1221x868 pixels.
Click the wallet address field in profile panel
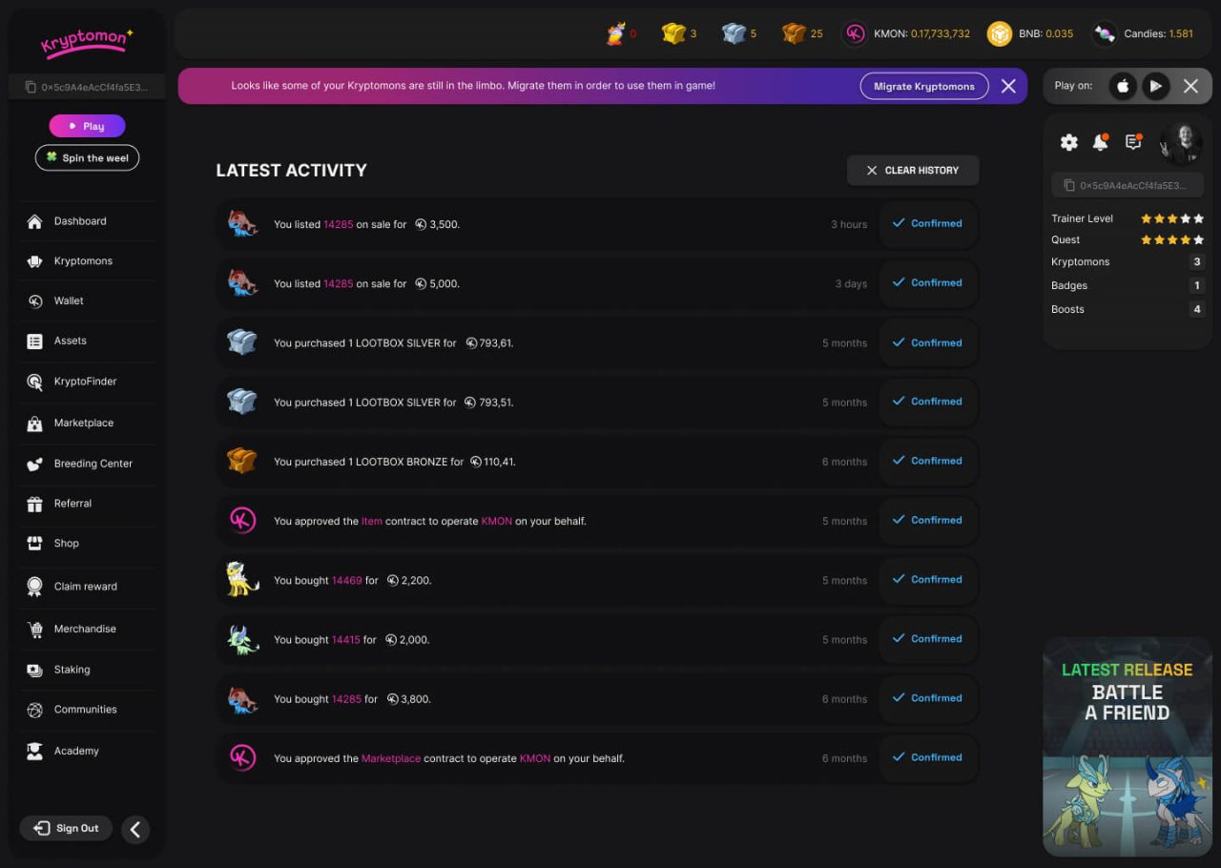1128,185
